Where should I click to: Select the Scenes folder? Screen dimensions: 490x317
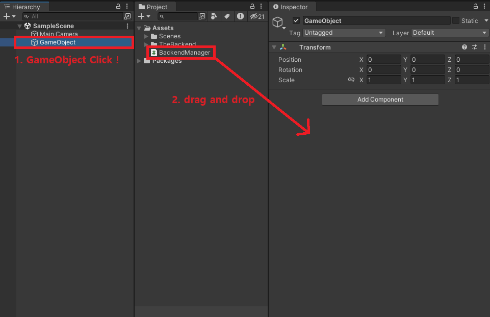pos(169,36)
